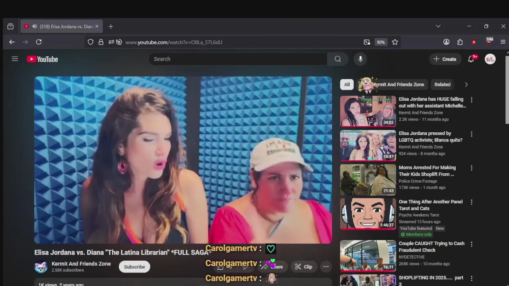This screenshot has height=286, width=509.
Task: Play the Moms Arrested thumbnail
Action: 368,180
